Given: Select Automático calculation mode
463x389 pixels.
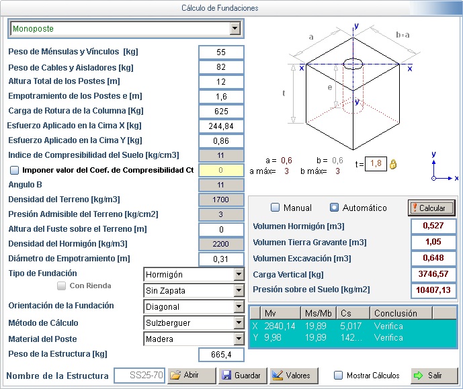Looking at the screenshot, I should (x=334, y=208).
